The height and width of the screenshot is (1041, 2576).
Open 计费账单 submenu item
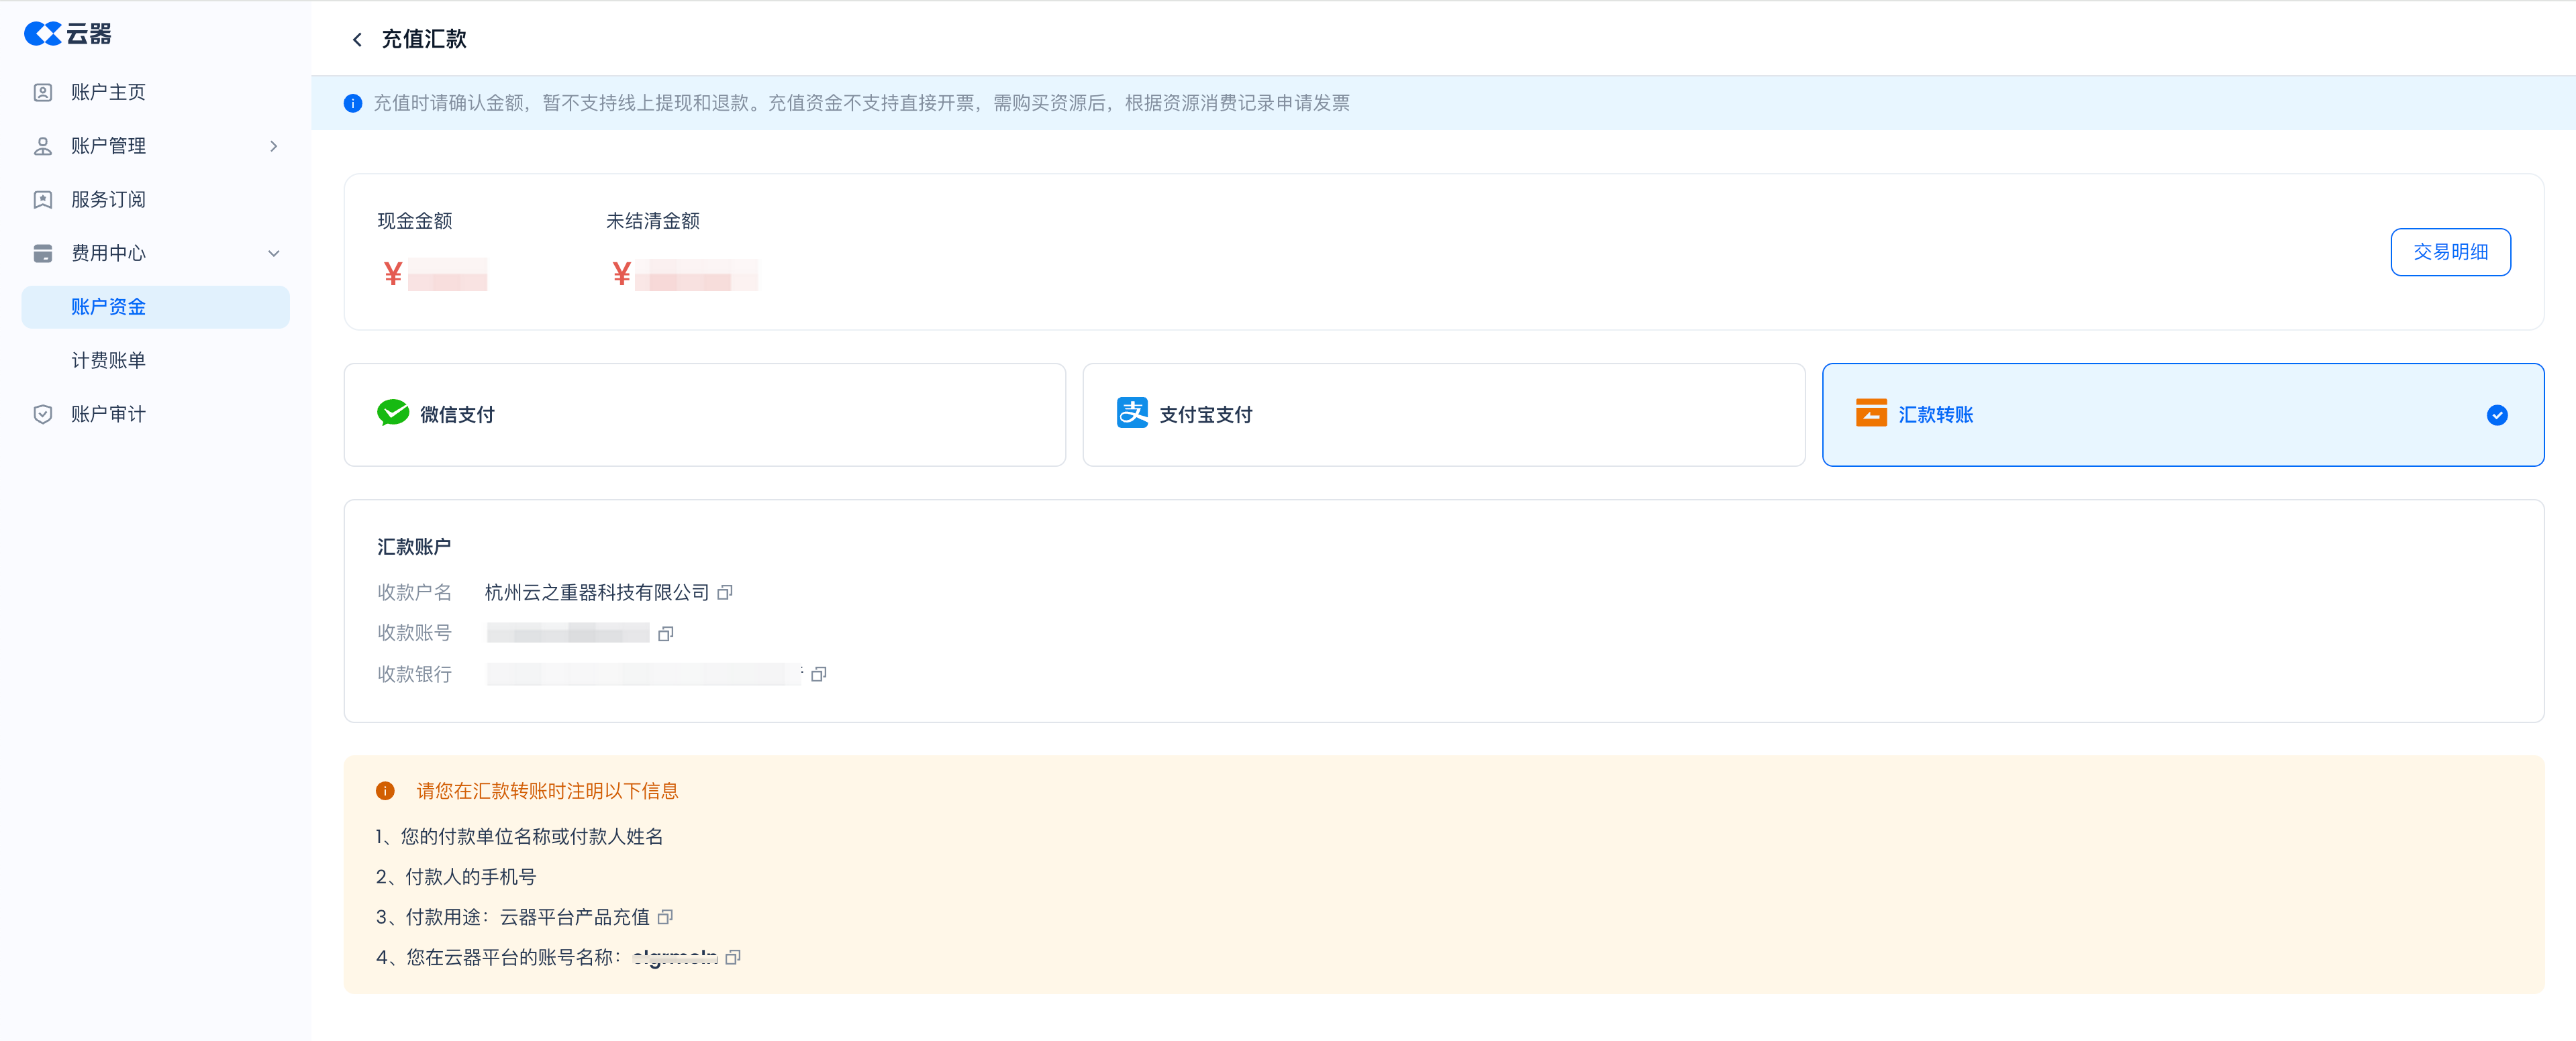108,361
